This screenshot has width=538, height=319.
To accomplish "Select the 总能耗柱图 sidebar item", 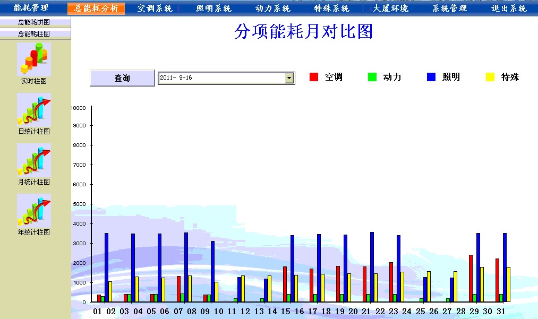I will 35,33.
